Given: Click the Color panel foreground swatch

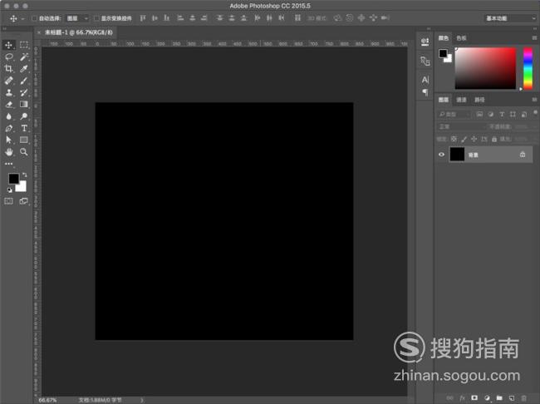Looking at the screenshot, I should coord(443,53).
